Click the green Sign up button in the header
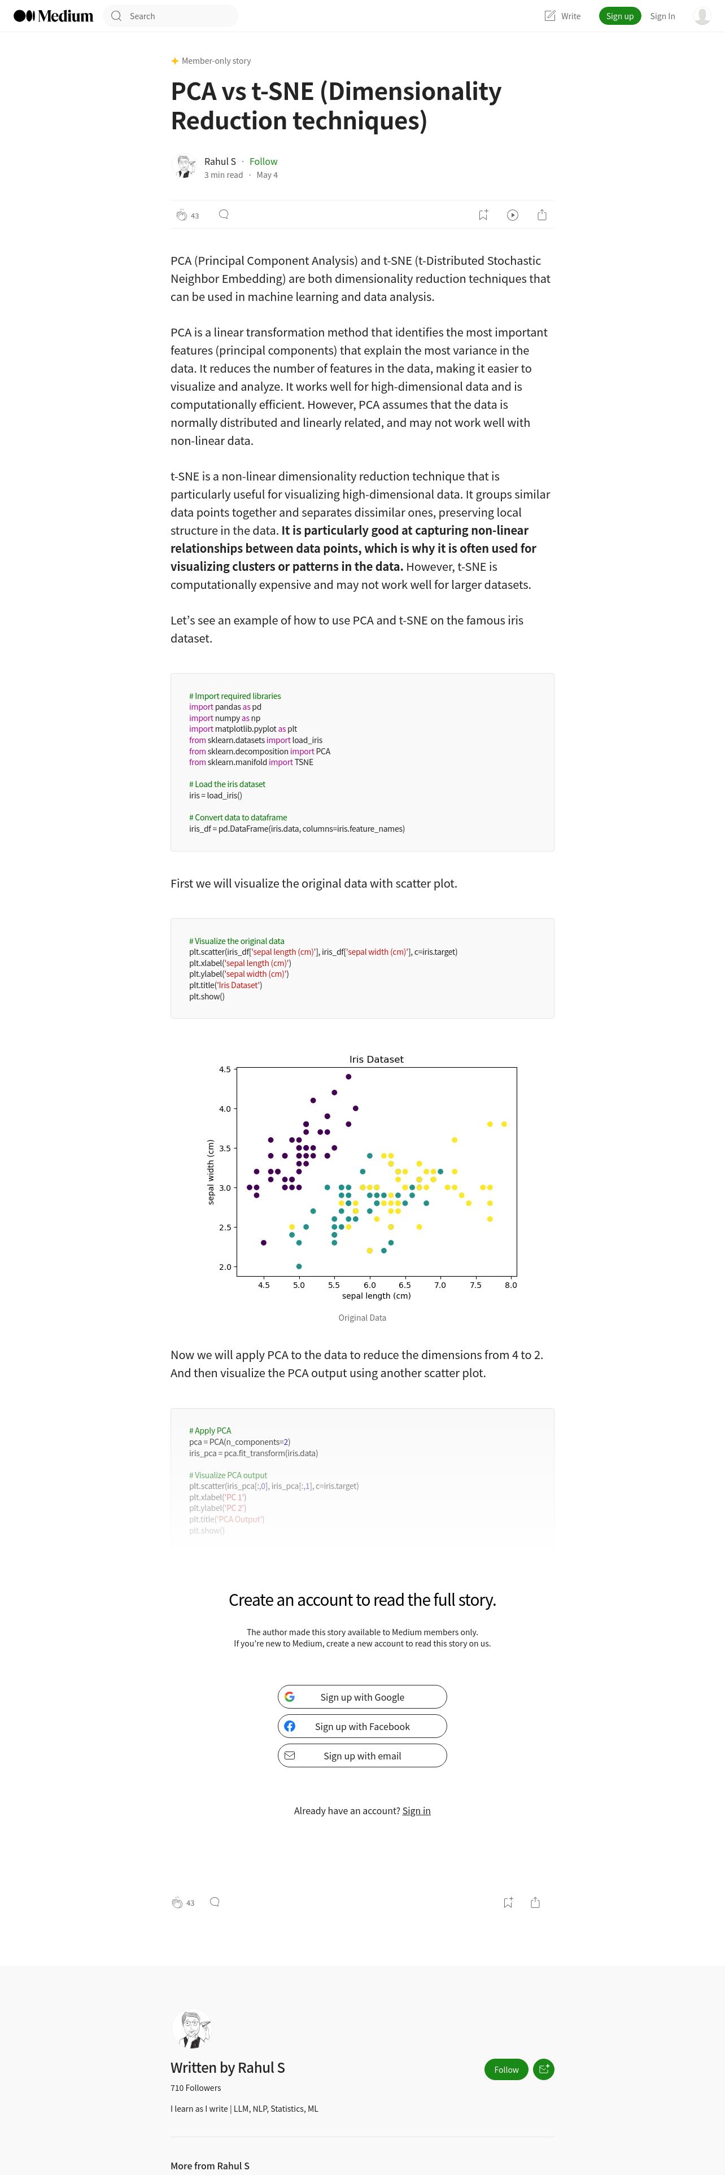This screenshot has height=2175, width=725. [619, 16]
